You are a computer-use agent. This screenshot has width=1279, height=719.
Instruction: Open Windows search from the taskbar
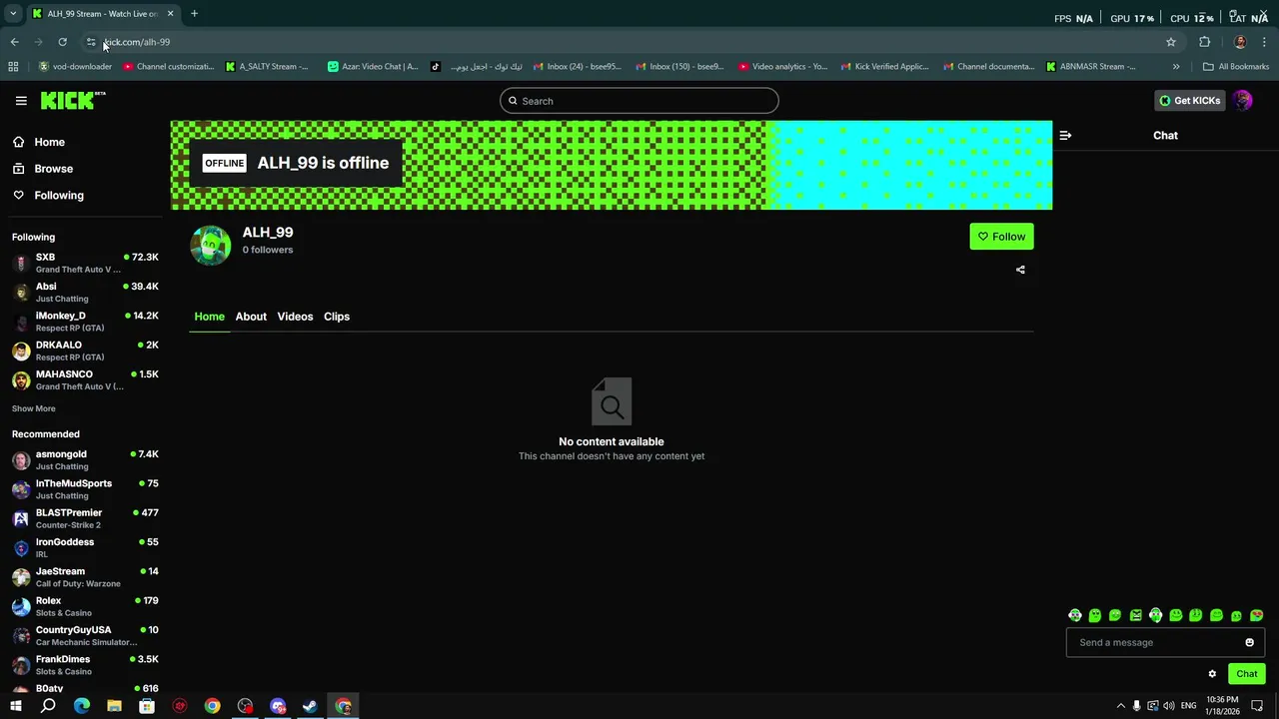(48, 706)
